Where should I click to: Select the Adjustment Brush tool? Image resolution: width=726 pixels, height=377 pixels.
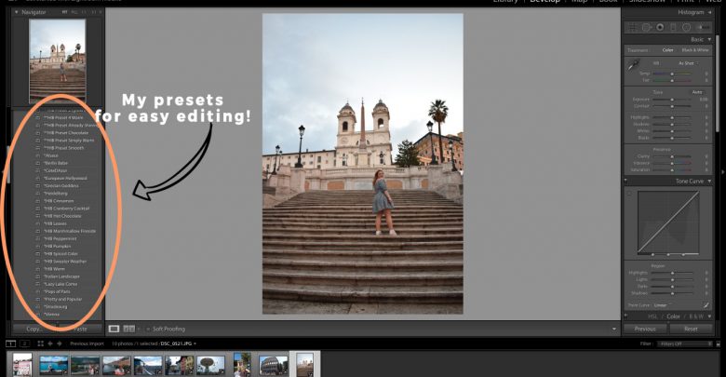click(702, 28)
